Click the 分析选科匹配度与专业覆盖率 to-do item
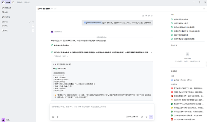Image resolution: width=207 pixels, height=122 pixels. [183, 27]
